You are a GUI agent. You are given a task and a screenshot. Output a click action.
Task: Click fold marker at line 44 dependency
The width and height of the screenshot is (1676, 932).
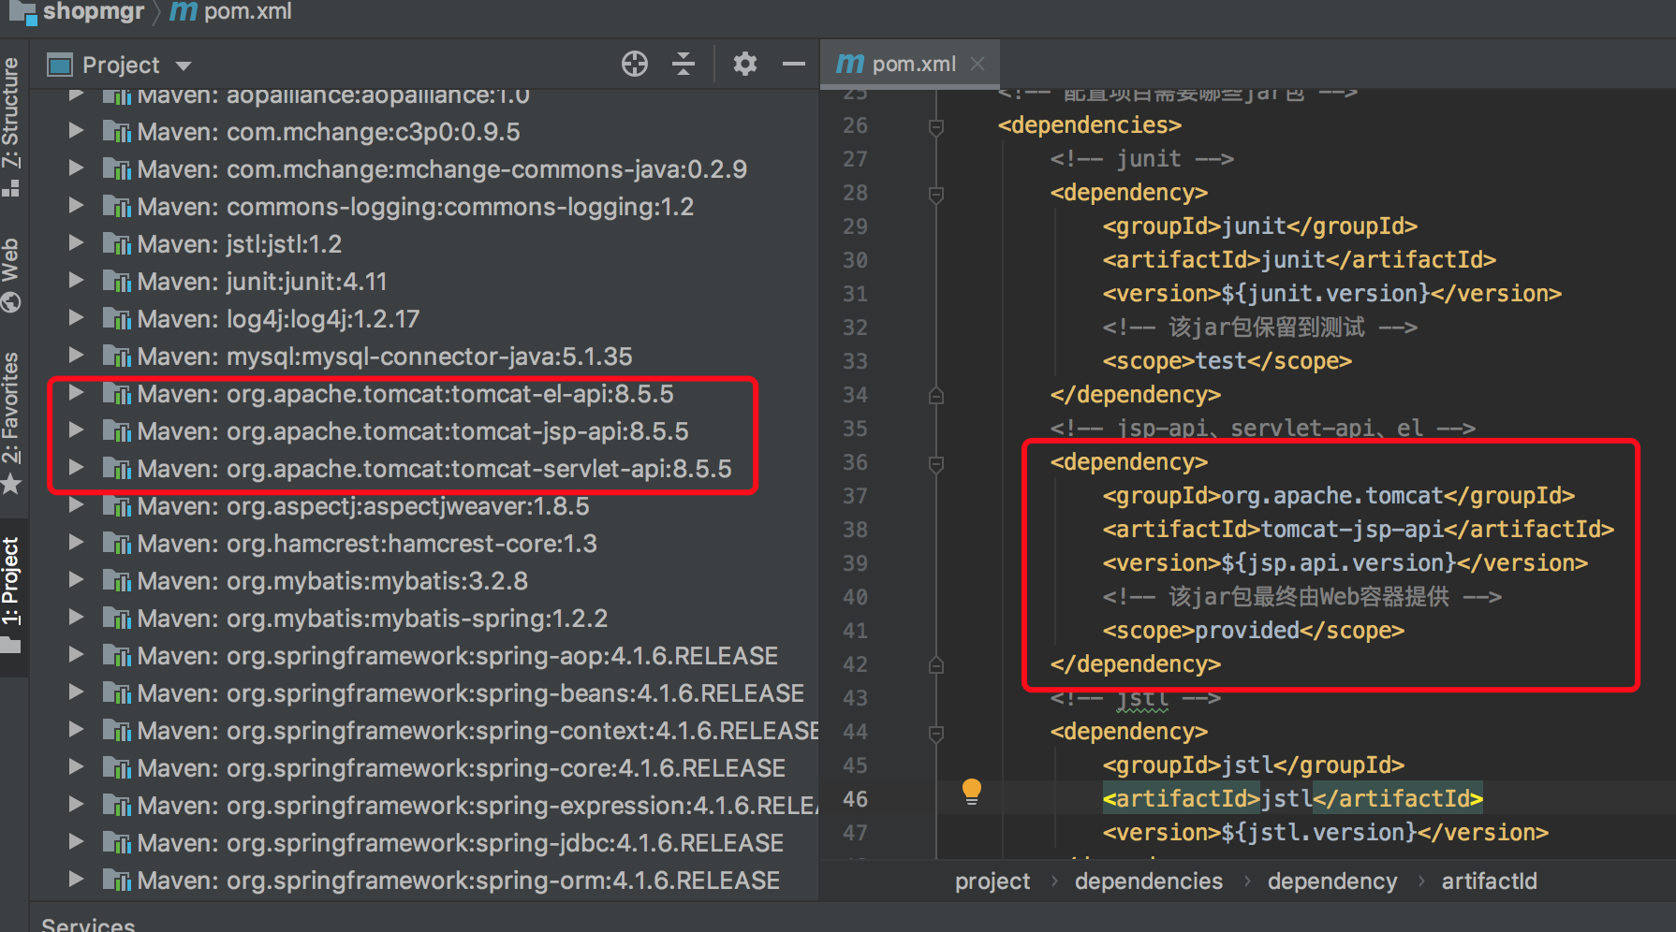(935, 733)
